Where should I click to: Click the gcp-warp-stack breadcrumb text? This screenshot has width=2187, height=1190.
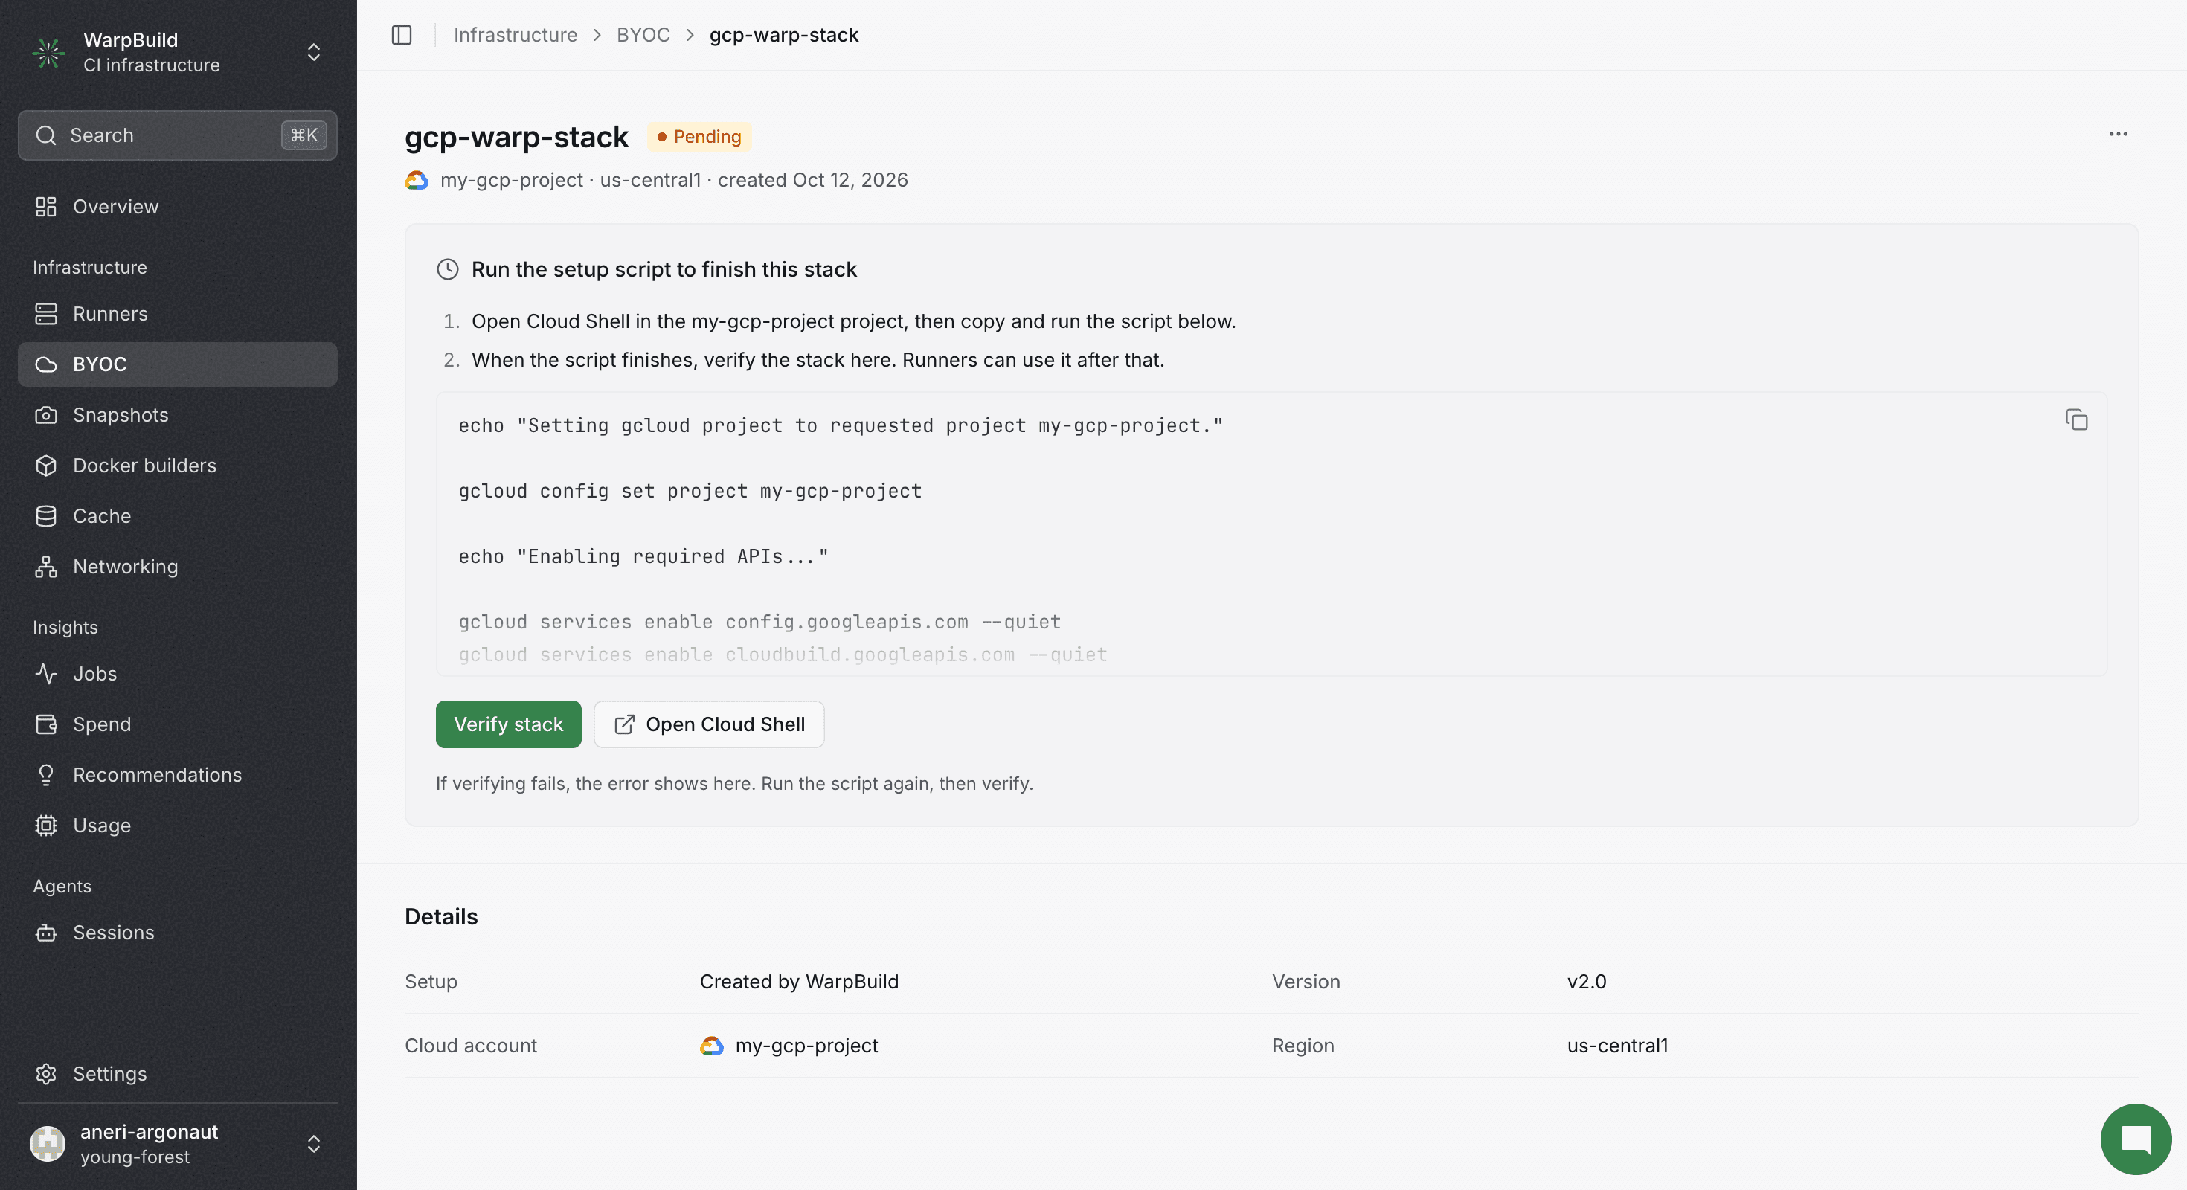[783, 35]
